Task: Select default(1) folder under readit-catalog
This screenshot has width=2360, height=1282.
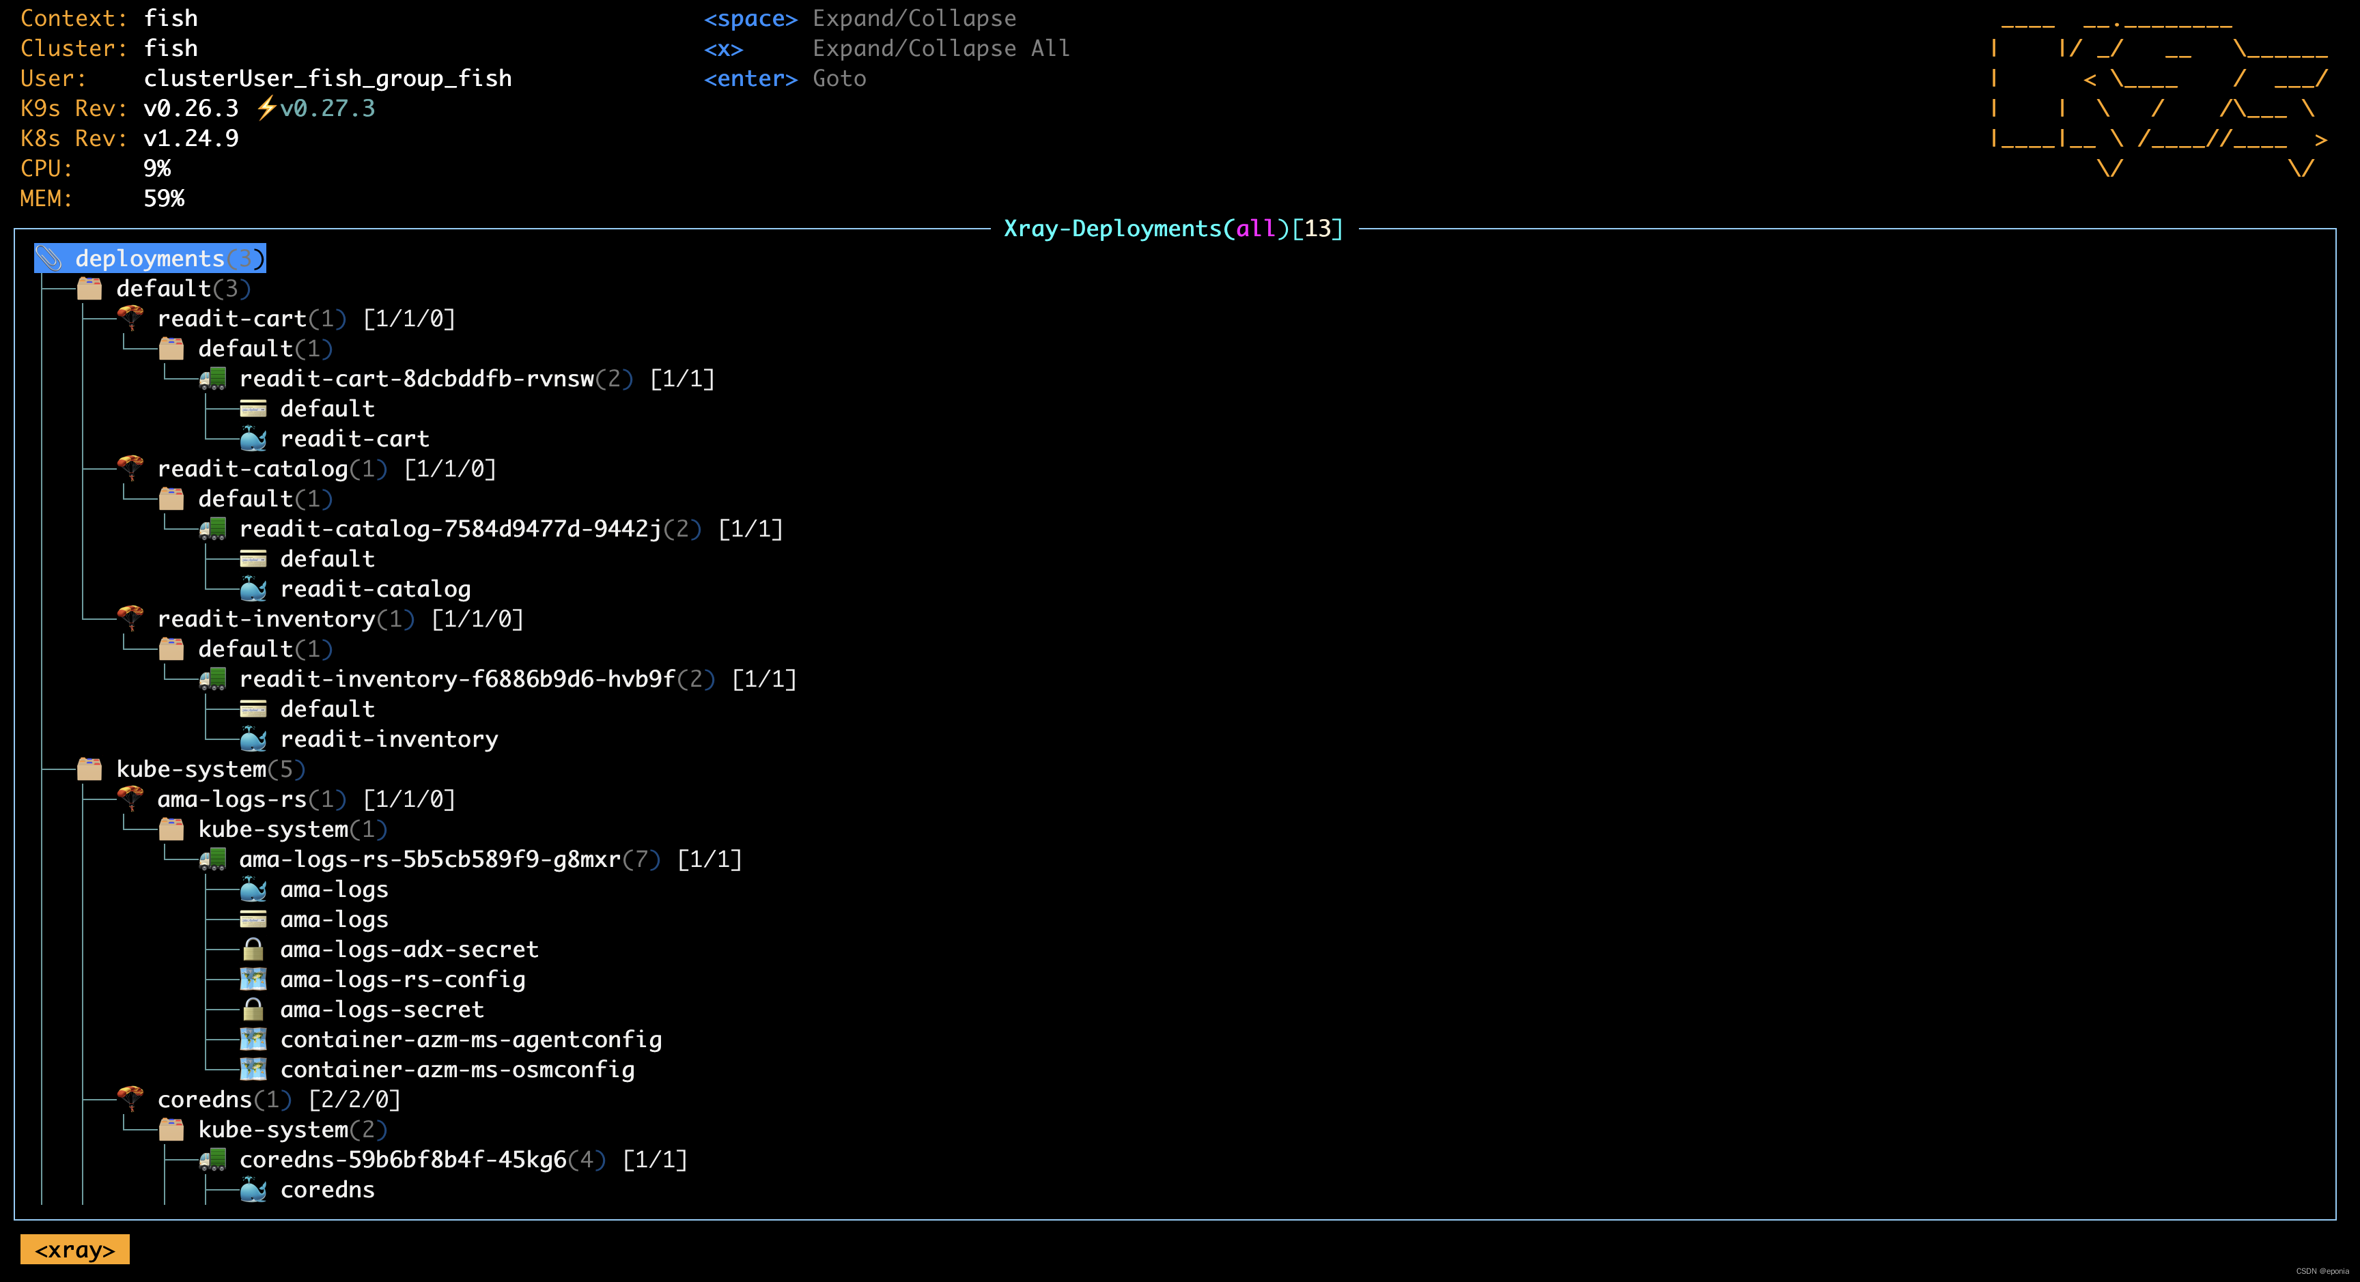Action: point(246,498)
